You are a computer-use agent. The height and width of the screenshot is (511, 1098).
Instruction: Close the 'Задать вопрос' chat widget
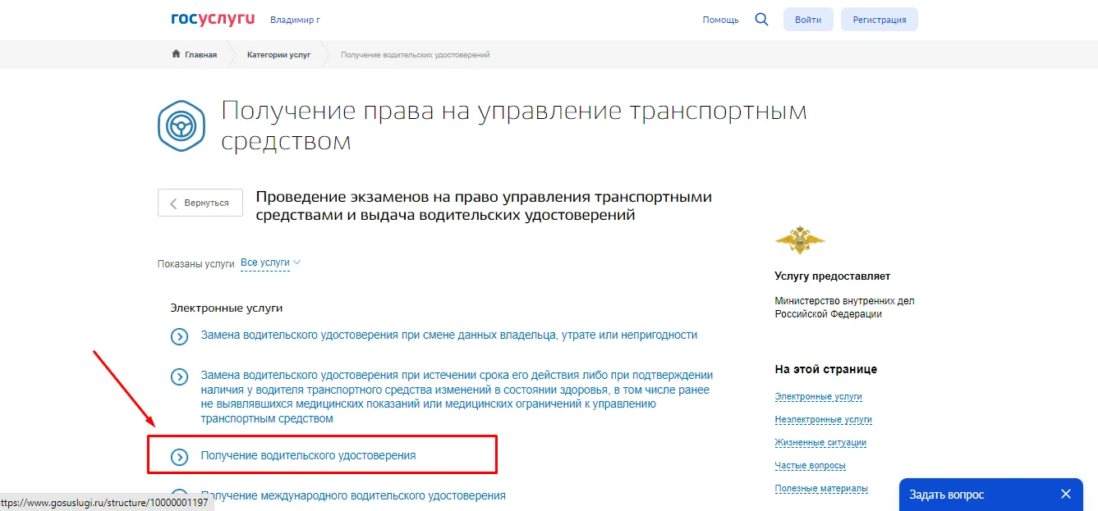pos(1066,494)
